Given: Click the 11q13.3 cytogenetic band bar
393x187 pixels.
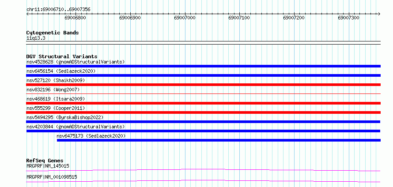Looking at the screenshot, I should (x=203, y=43).
